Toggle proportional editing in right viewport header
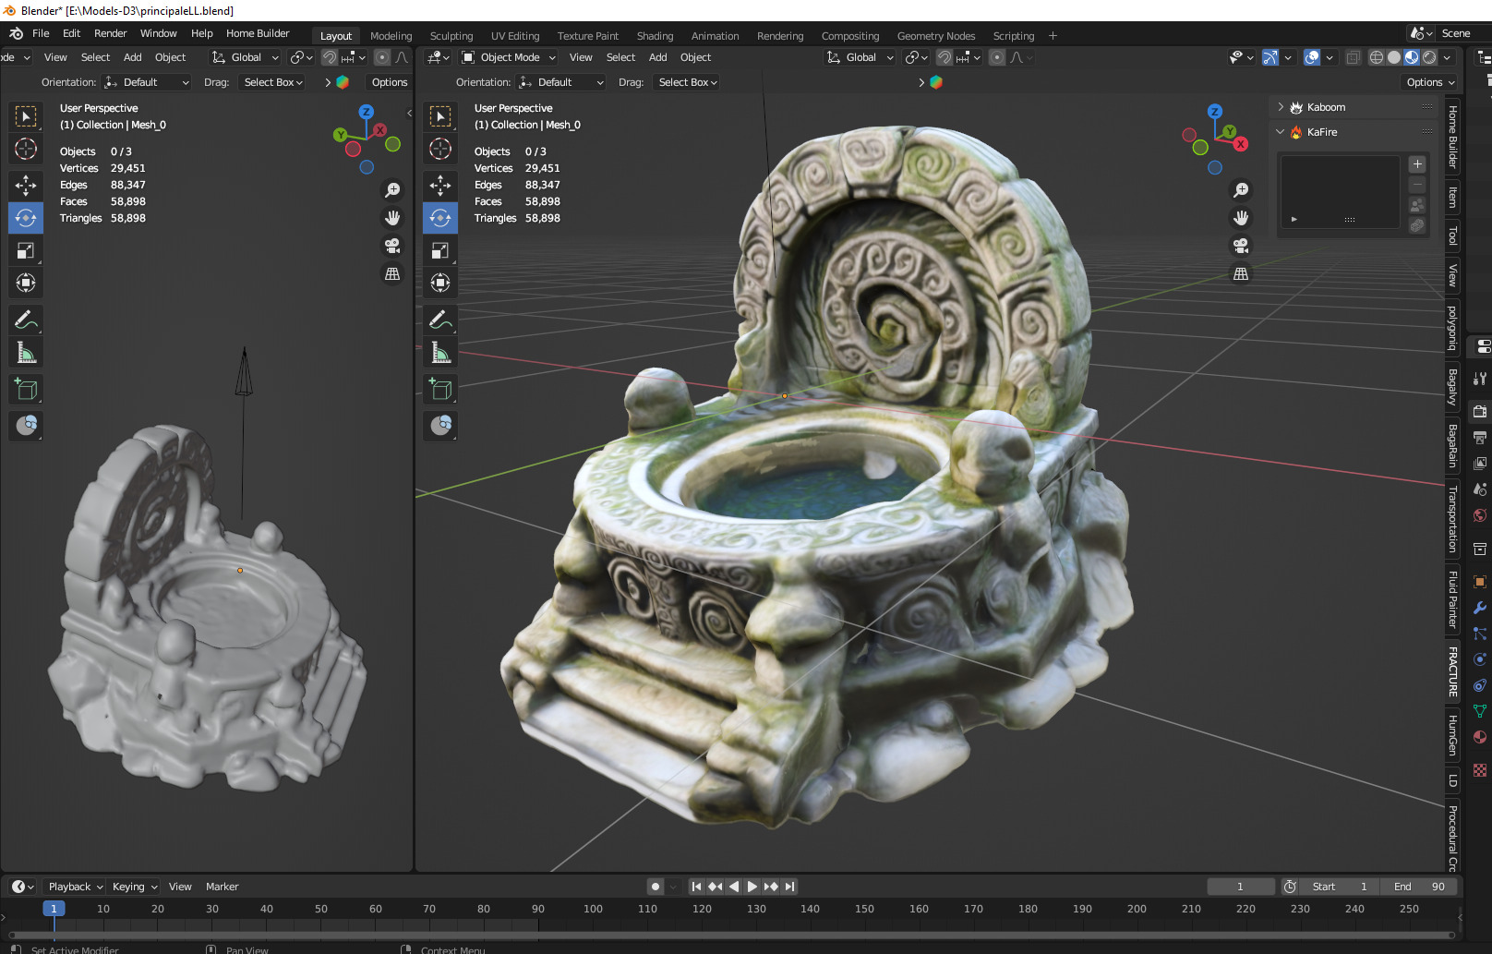 (x=997, y=57)
